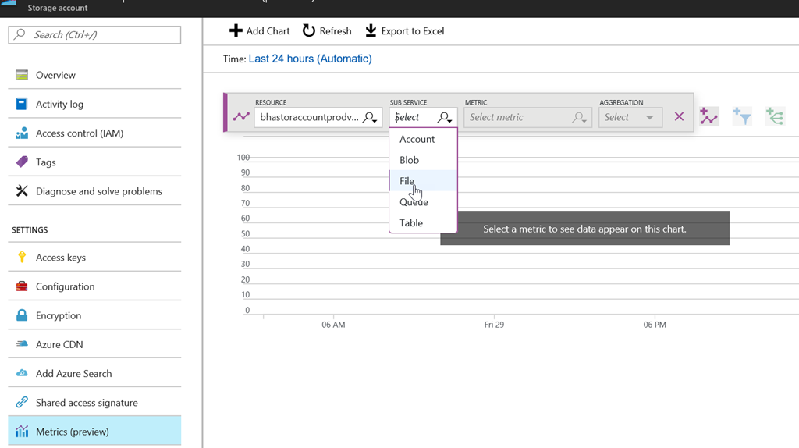This screenshot has height=448, width=799.
Task: Open the Metric selection dropdown
Action: pyautogui.click(x=527, y=117)
